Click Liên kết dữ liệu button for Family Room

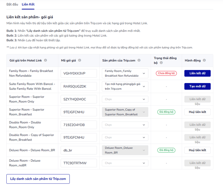pyautogui.click(x=197, y=73)
